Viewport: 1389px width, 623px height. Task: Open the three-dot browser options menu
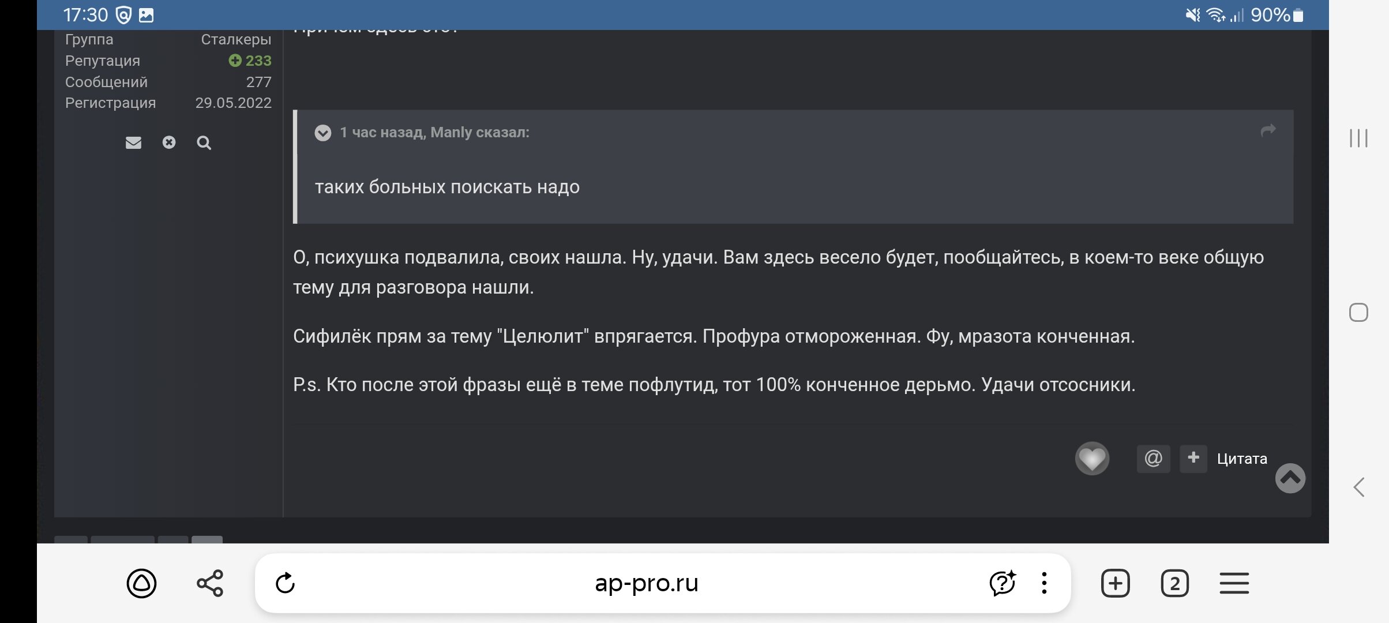tap(1044, 583)
